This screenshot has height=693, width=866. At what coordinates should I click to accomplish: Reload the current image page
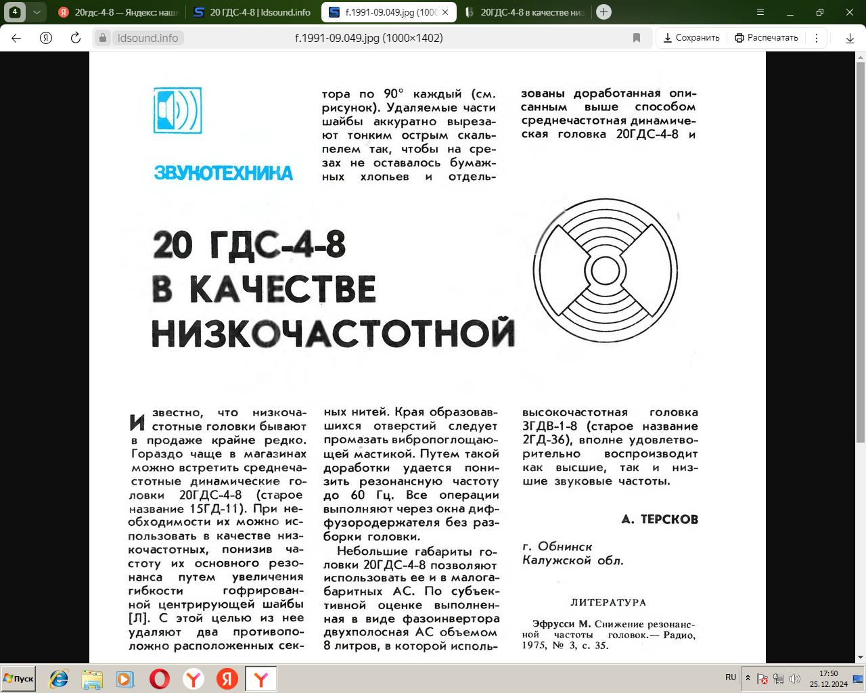[x=76, y=38]
